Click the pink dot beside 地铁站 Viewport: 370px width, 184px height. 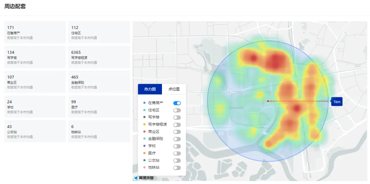coord(144,168)
